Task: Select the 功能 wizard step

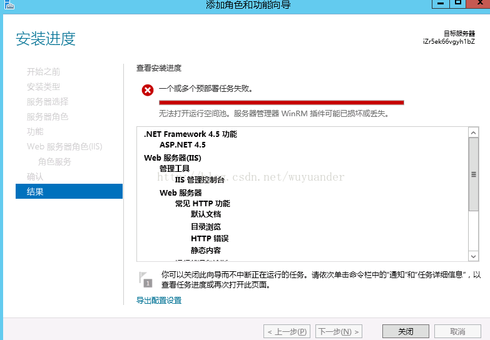Action: tap(35, 132)
